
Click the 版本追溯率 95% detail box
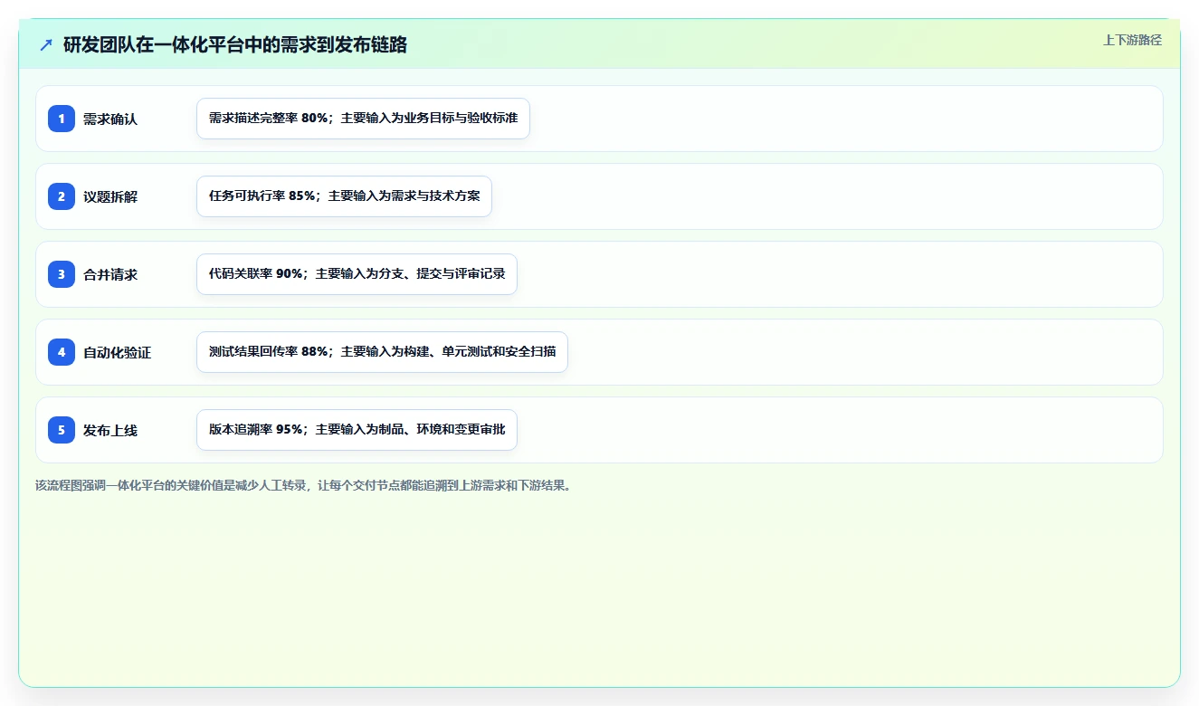click(x=357, y=430)
